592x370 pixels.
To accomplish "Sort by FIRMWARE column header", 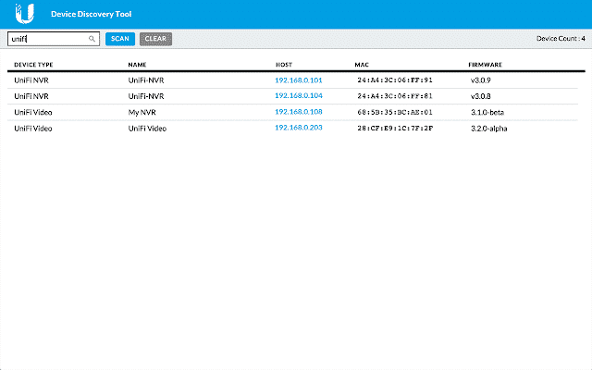I will (485, 65).
